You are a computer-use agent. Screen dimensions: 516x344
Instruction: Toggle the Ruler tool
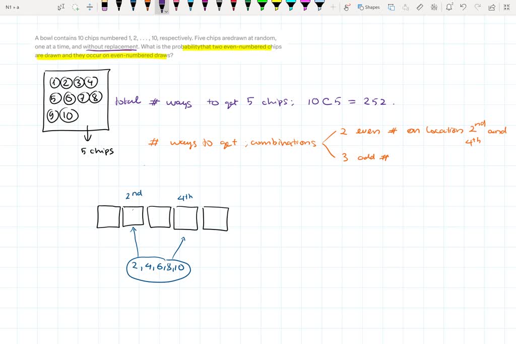point(420,7)
